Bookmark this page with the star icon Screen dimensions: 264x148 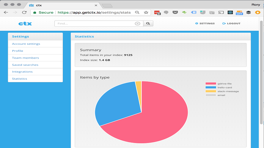click(x=146, y=12)
